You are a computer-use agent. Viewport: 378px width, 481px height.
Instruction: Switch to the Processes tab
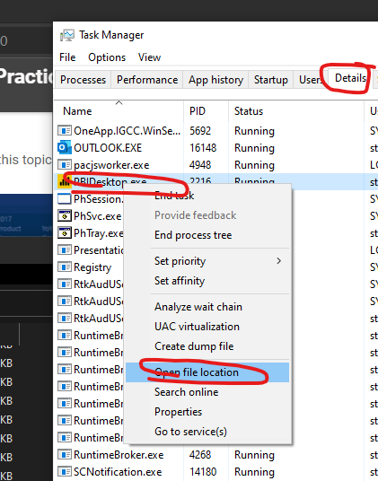83,80
